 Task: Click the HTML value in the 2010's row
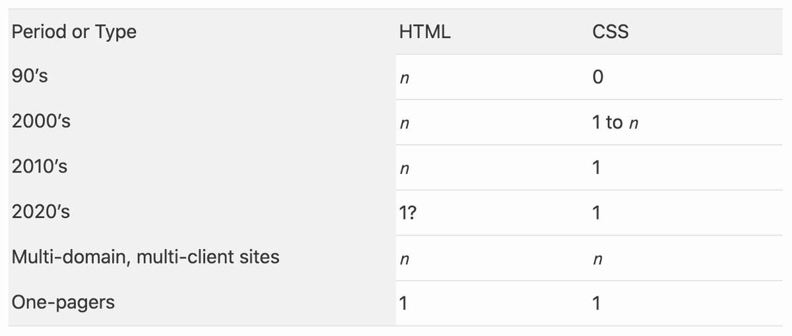click(405, 169)
